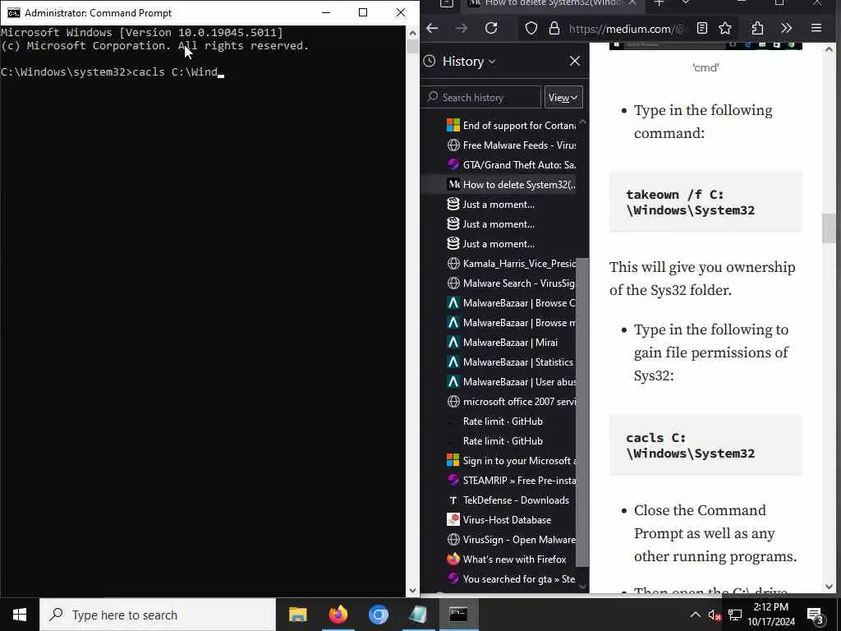
Task: View site security via padlock icon
Action: tap(554, 29)
